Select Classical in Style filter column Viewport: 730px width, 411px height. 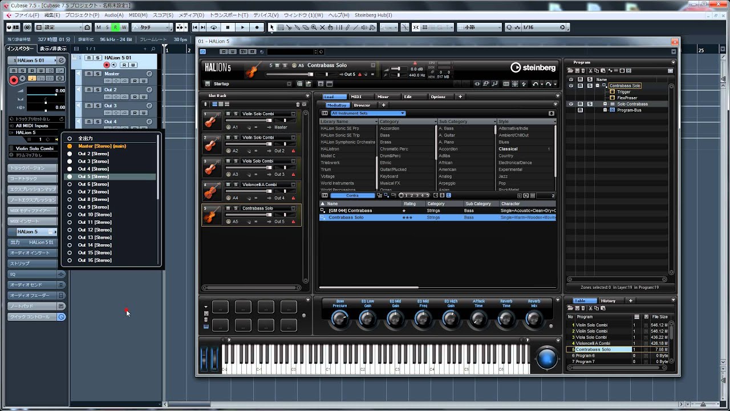click(508, 149)
